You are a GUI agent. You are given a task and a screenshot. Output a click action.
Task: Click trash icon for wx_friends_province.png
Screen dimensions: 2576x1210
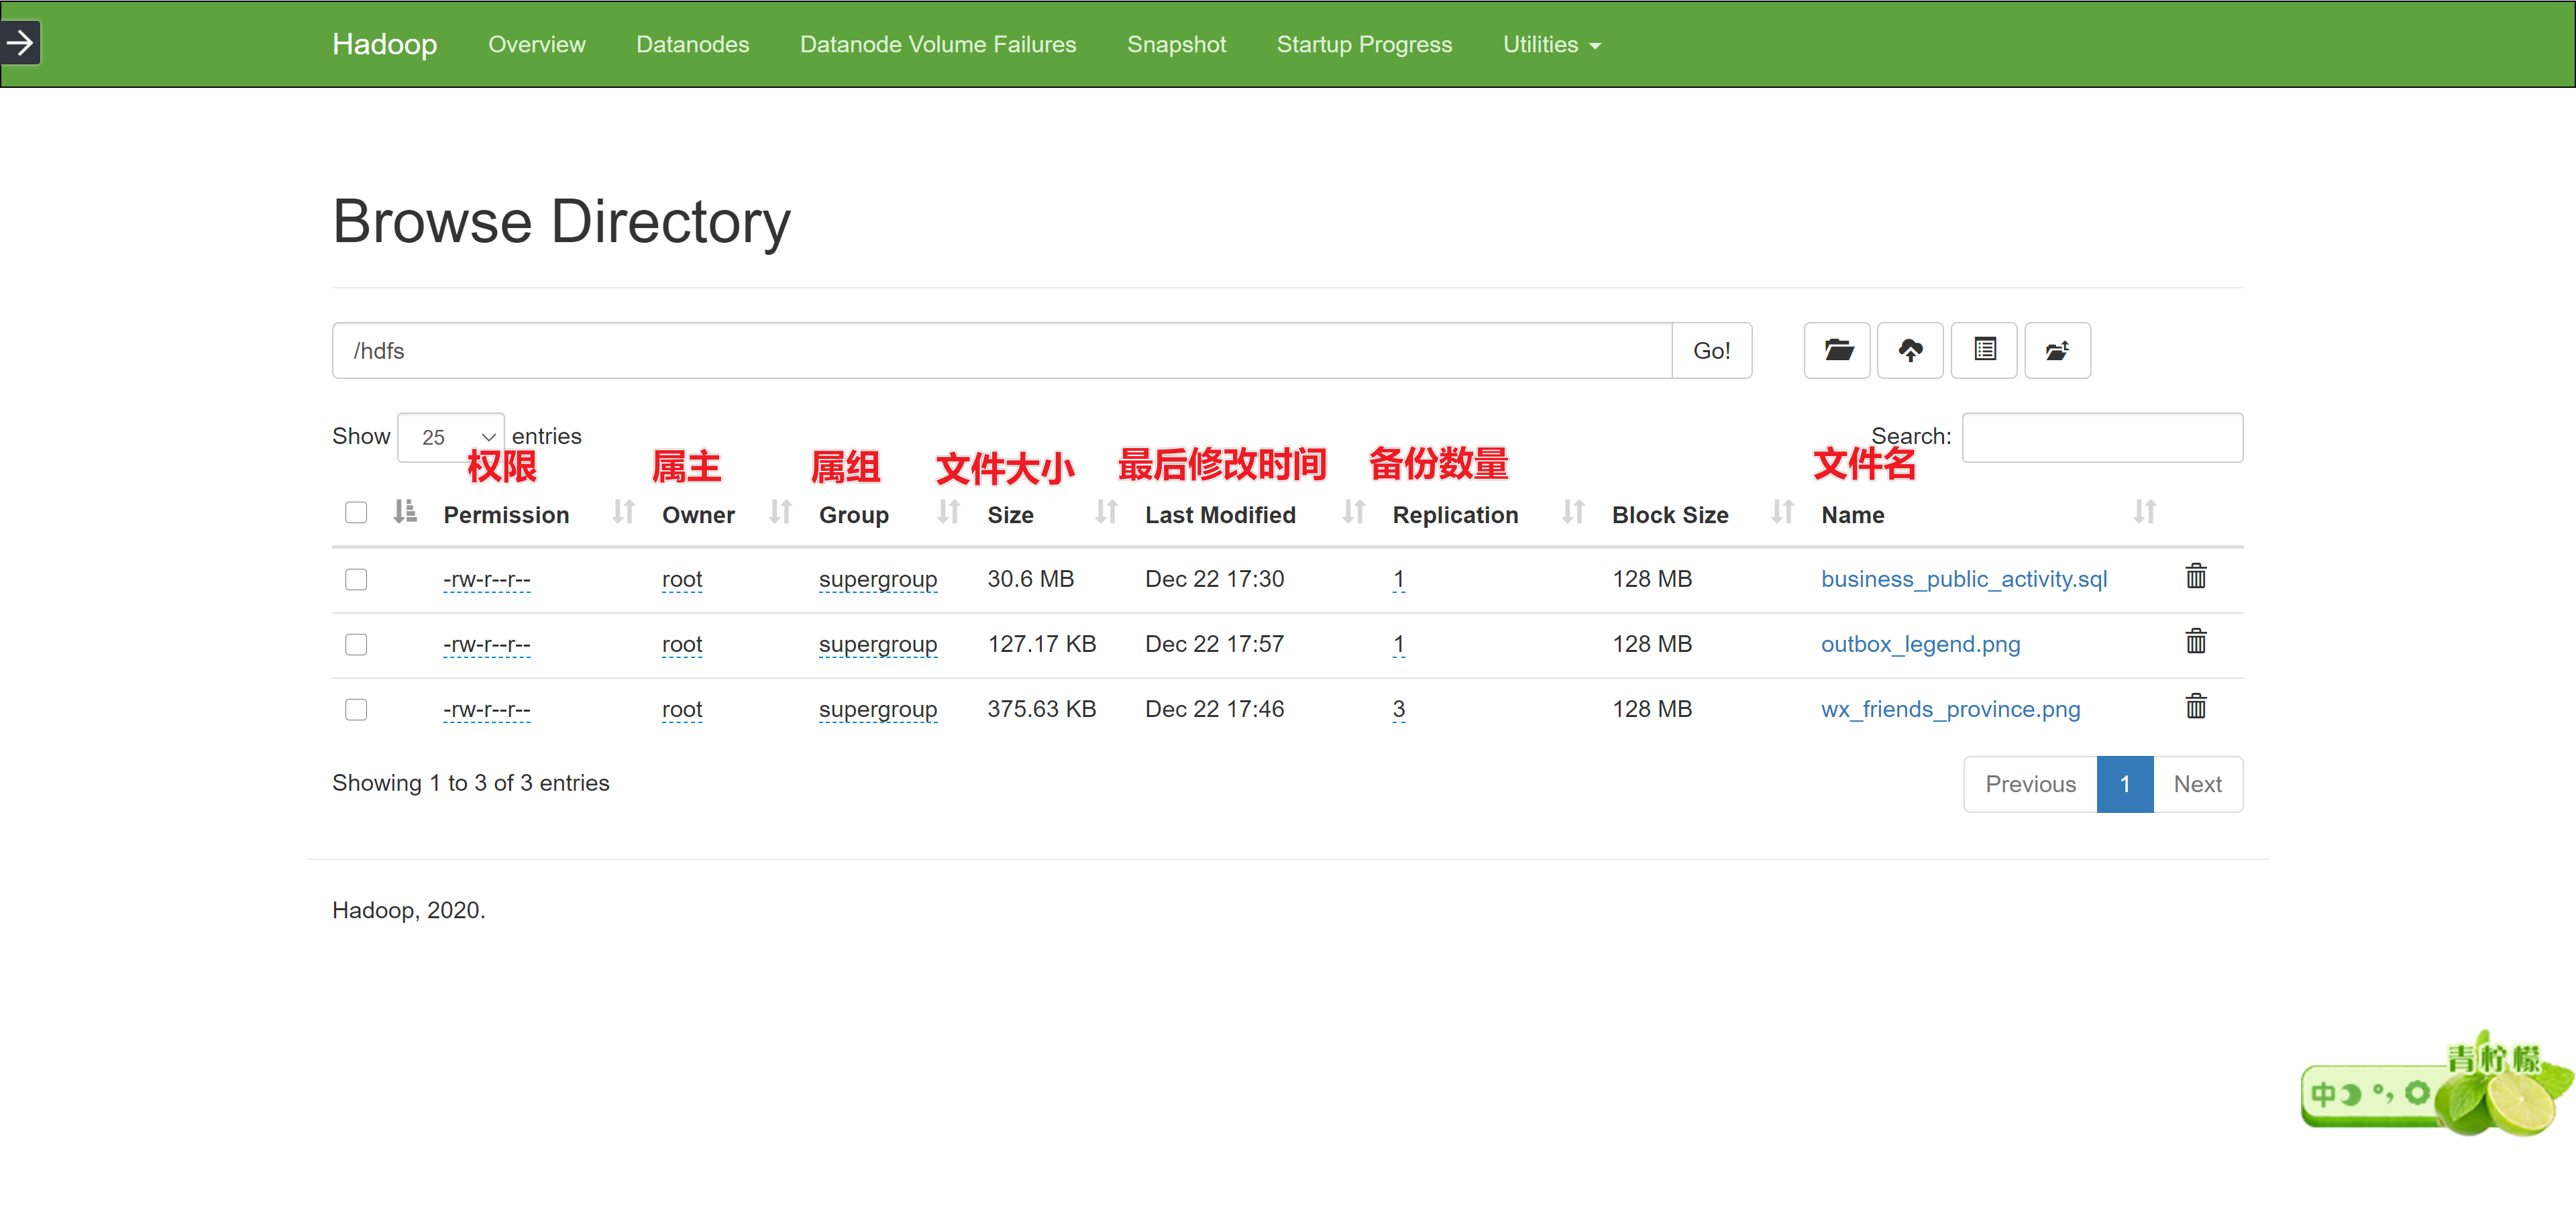(2195, 707)
